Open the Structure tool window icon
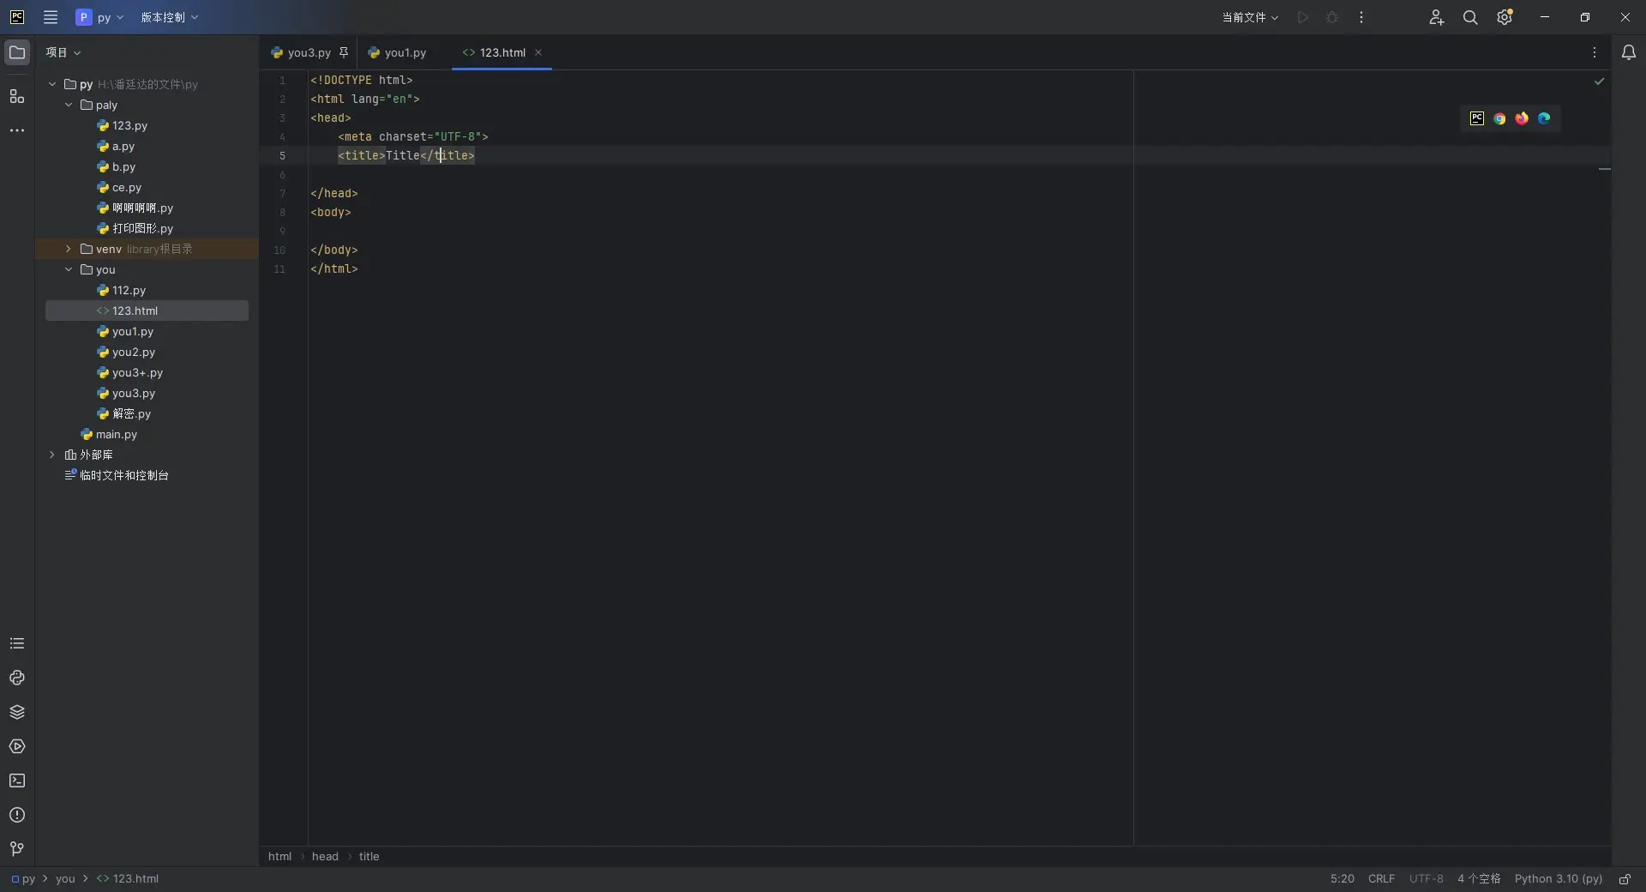The image size is (1646, 892). (x=17, y=96)
